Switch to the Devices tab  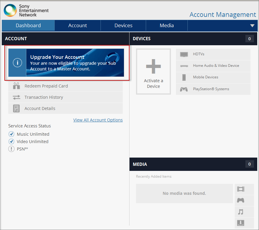pyautogui.click(x=123, y=25)
